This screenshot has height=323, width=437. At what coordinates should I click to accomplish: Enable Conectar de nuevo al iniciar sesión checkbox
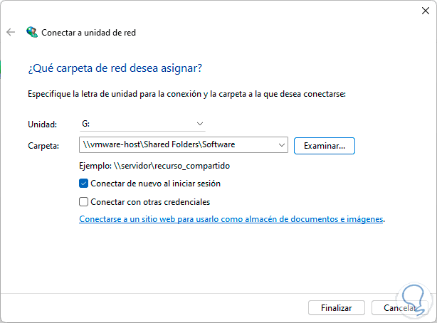pos(85,184)
